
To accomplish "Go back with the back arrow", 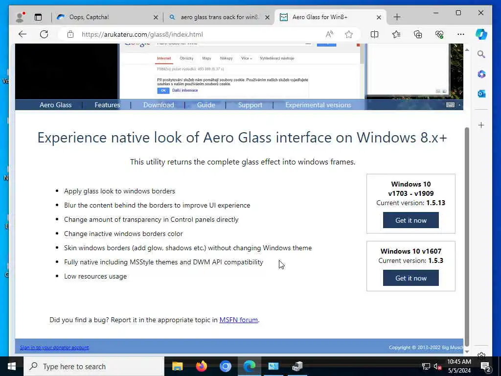I will coord(23,34).
